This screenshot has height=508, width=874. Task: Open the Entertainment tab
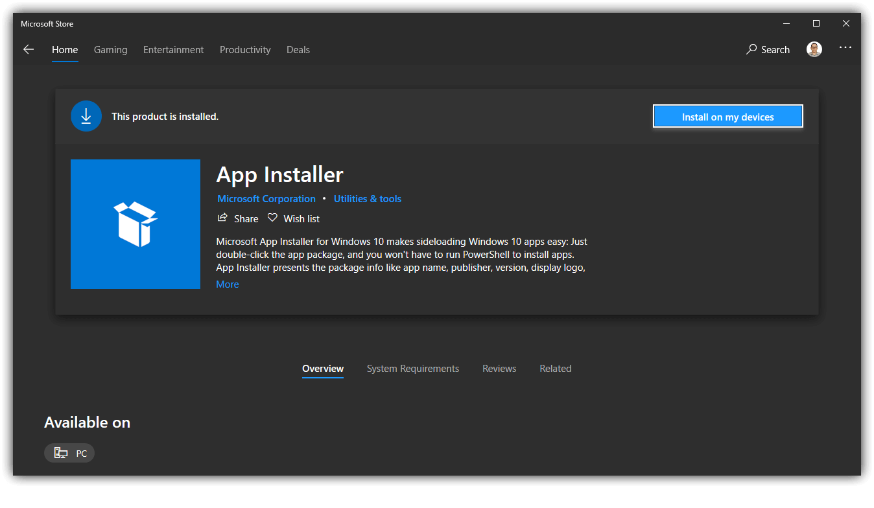[x=173, y=49]
